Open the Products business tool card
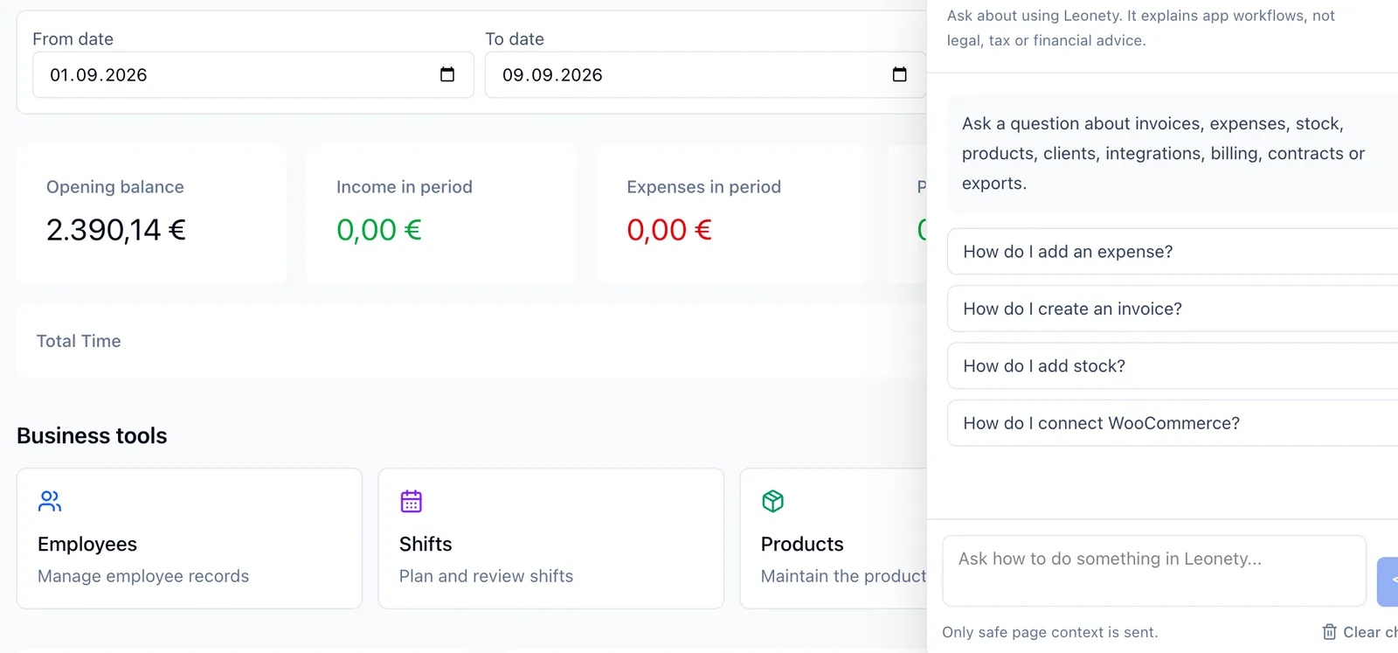1398x653 pixels. 834,538
